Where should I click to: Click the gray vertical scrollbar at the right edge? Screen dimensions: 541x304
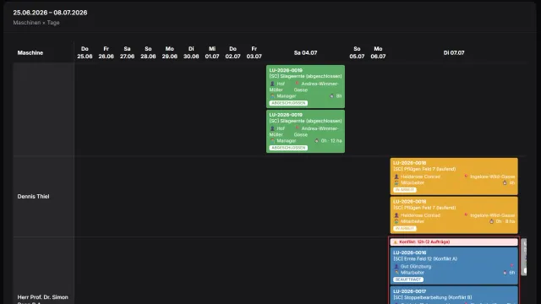pyautogui.click(x=524, y=257)
